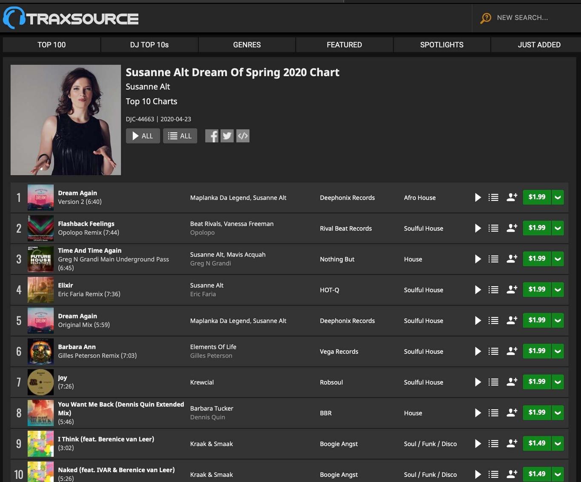
Task: Play Time And Time Again track
Action: 478,259
